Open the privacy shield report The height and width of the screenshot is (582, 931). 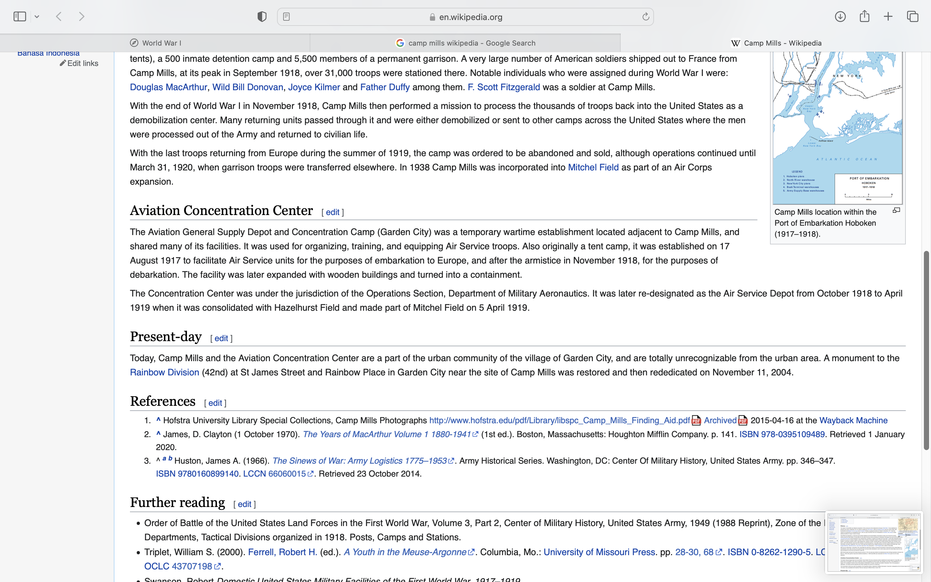pyautogui.click(x=262, y=16)
